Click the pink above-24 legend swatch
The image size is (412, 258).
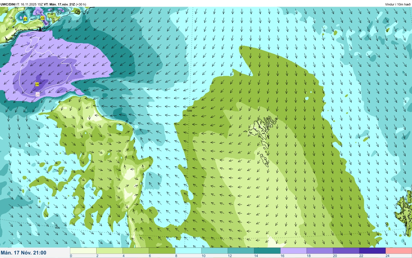point(399,251)
